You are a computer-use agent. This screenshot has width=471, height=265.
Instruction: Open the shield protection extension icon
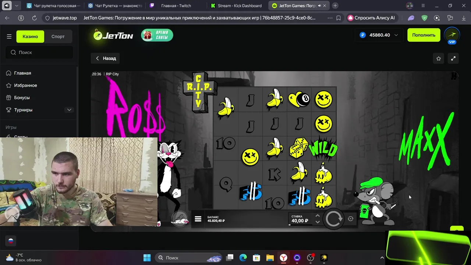424,18
